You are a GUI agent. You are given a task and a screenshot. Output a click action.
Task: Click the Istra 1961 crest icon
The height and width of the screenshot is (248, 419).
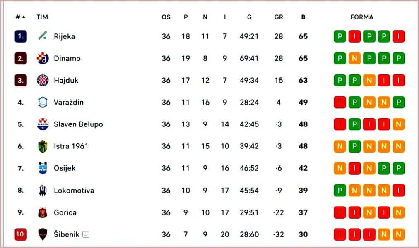[43, 146]
